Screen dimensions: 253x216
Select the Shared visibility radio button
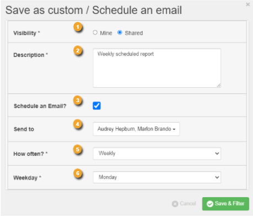pos(120,33)
